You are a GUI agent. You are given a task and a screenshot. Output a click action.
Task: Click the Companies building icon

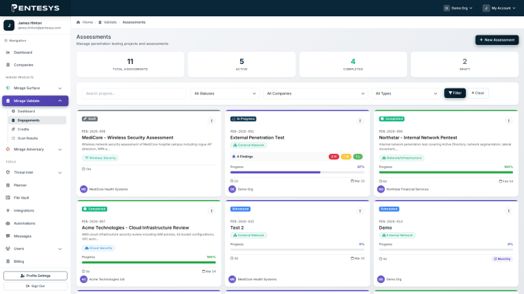point(8,65)
